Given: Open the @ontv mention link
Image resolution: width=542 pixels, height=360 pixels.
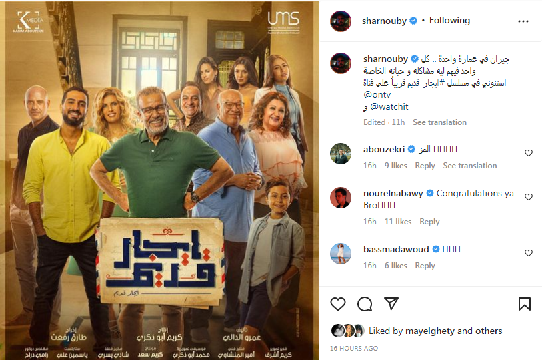Looking at the screenshot, I should click(377, 95).
